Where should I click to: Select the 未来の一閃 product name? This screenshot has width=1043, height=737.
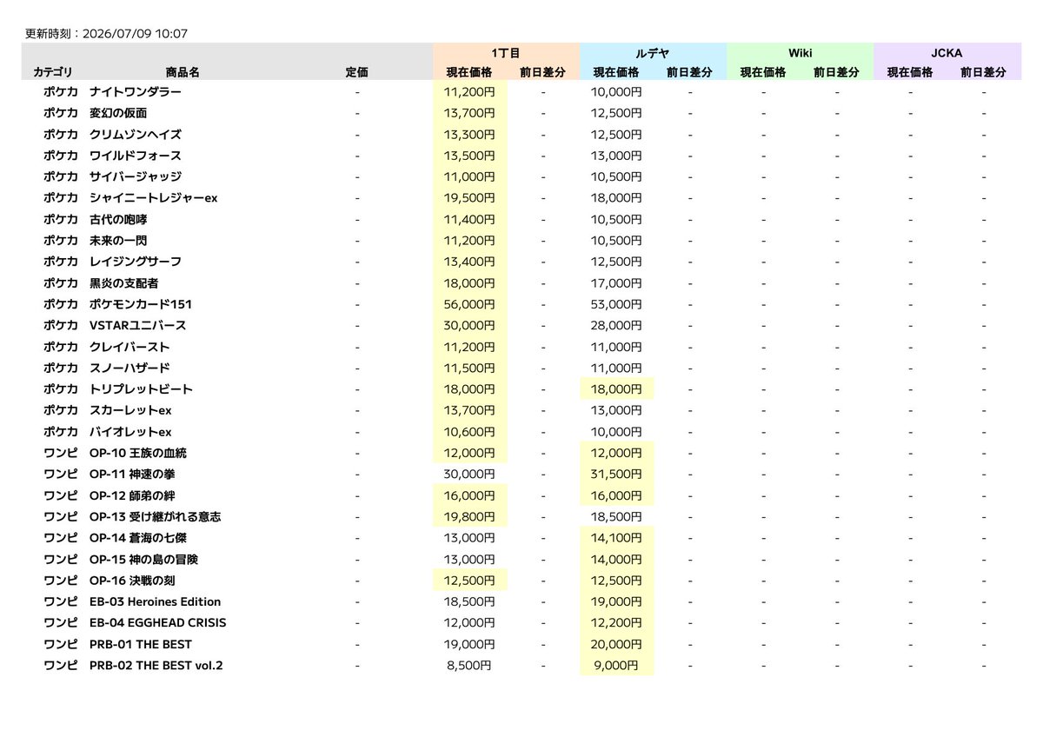pyautogui.click(x=118, y=241)
